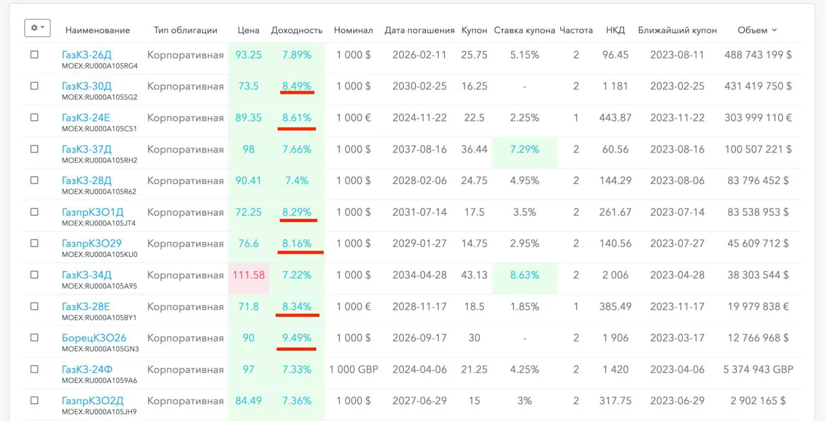
Task: Check the ГазпрКЗО1Д row checkbox
Action: (x=34, y=212)
